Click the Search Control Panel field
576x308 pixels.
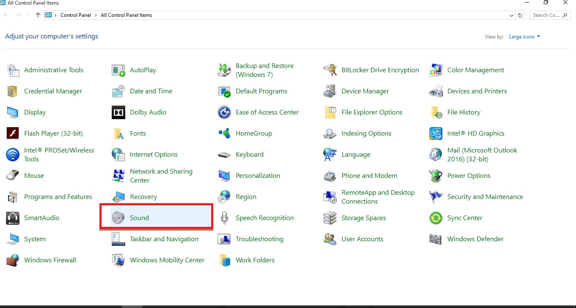click(550, 15)
